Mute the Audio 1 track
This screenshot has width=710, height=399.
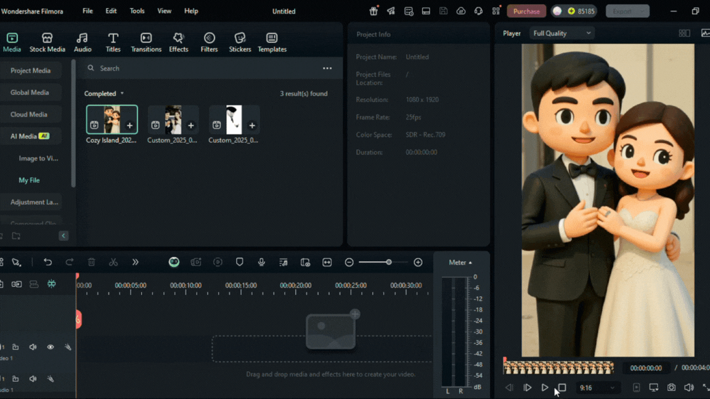[33, 379]
